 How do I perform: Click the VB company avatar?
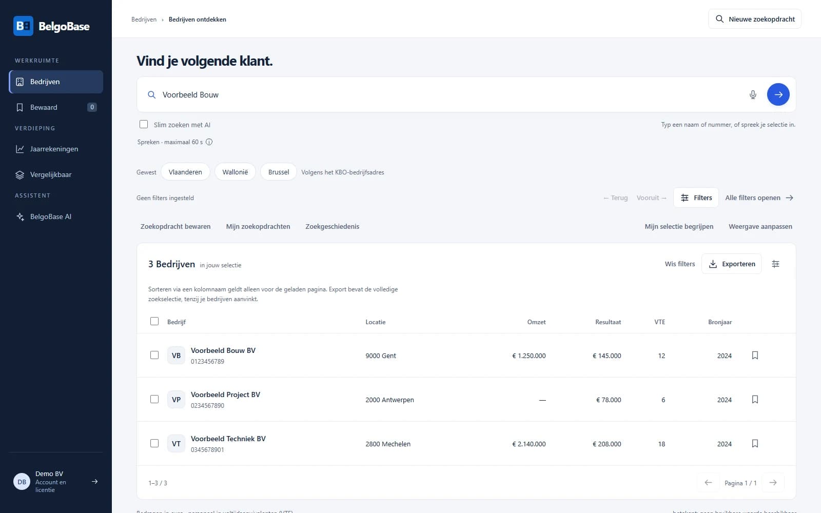click(176, 356)
